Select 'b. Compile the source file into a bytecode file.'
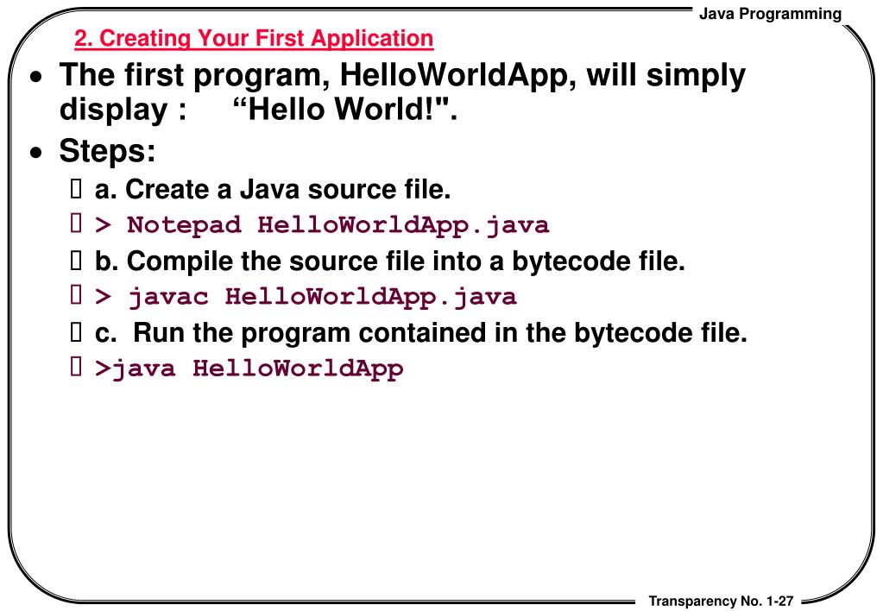Viewport: 883px width, 611px height. 389,261
